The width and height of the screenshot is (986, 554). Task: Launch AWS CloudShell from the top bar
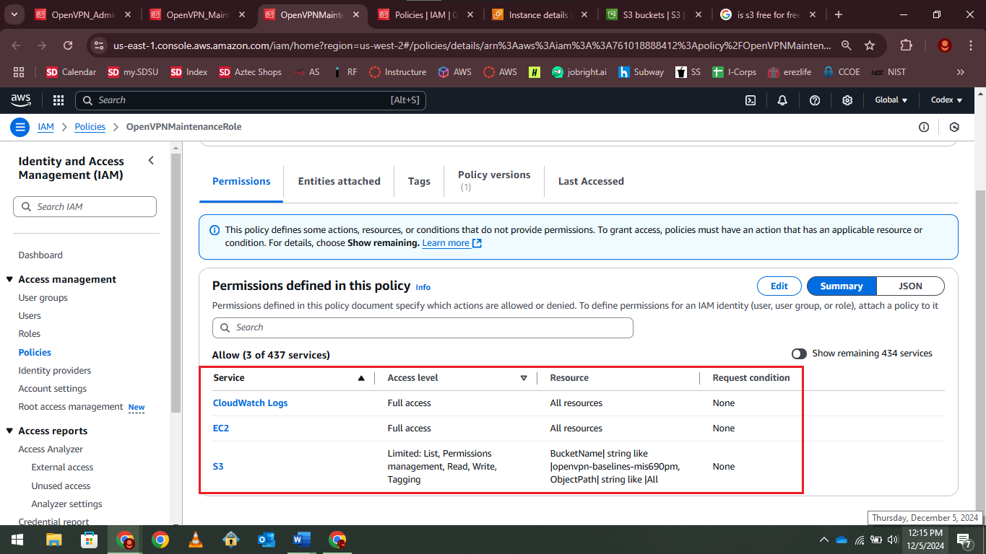coord(751,100)
